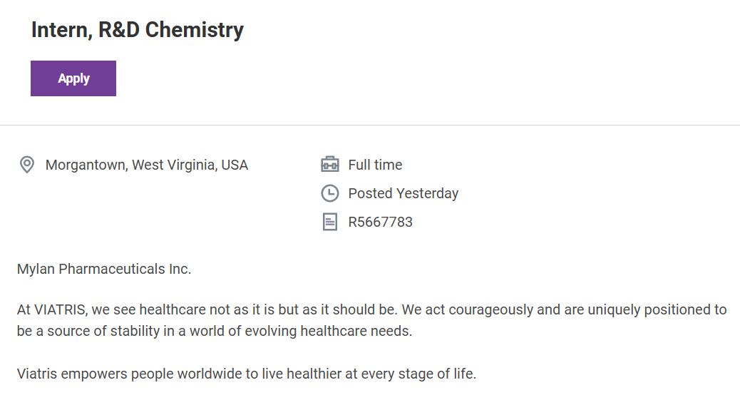Image resolution: width=740 pixels, height=395 pixels.
Task: Click the Posted Yesterday label
Action: coord(403,193)
